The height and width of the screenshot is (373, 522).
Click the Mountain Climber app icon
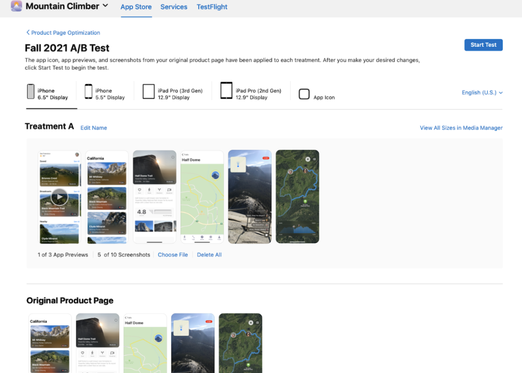click(x=16, y=7)
